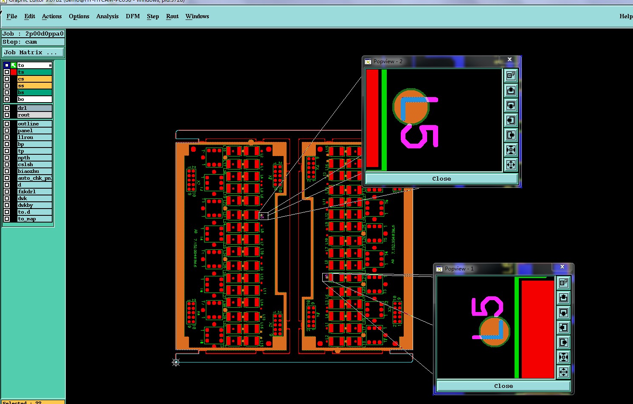Click the zoom-in (arrows inward) icon in Popview - 2
The height and width of the screenshot is (404, 633).
pyautogui.click(x=511, y=150)
